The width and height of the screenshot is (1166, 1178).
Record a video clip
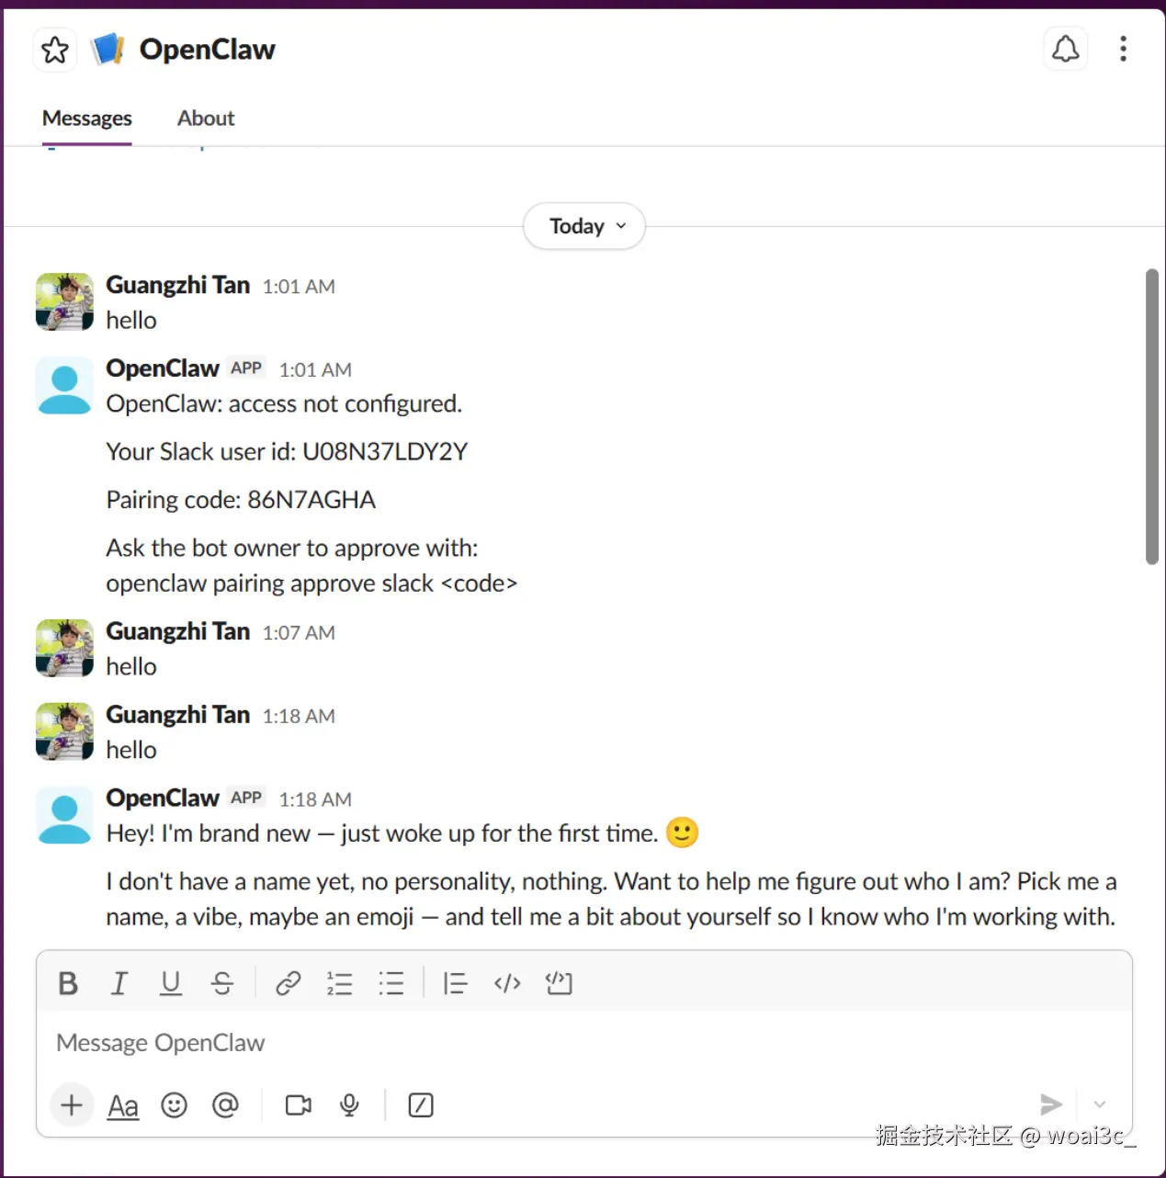tap(299, 1104)
